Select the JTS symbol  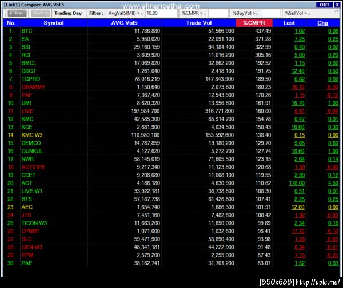[x=26, y=215]
